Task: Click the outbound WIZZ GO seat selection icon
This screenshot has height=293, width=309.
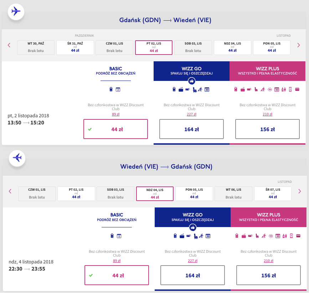Action: point(195,90)
